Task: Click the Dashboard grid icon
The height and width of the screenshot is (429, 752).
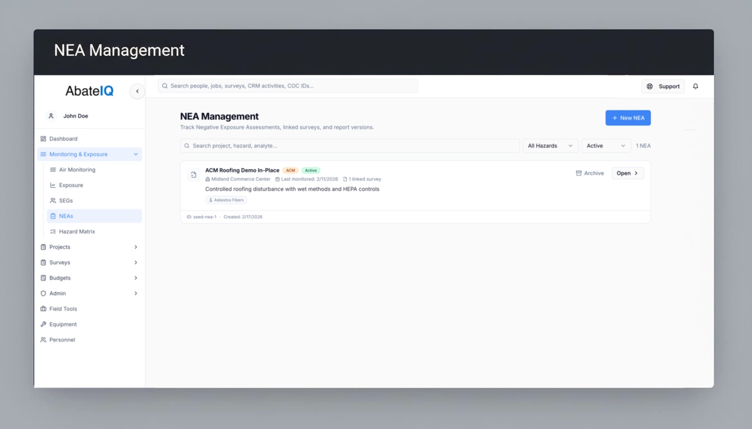Action: (43, 139)
